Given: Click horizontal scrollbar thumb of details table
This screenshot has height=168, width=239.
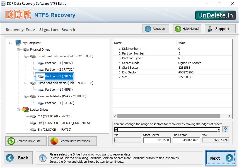Looking at the screenshot, I should (168, 116).
